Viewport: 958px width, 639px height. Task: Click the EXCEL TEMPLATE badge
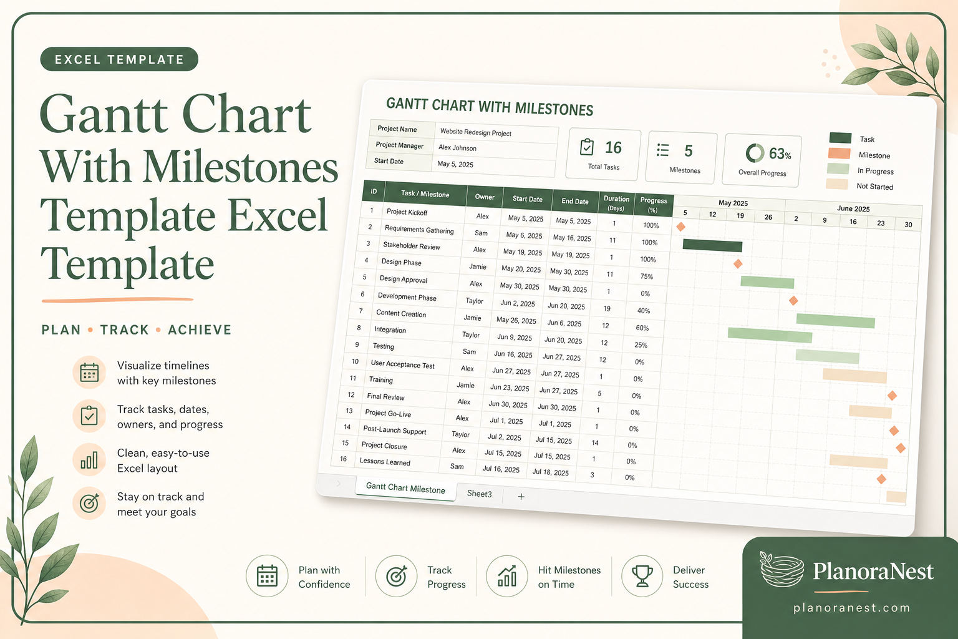click(119, 59)
